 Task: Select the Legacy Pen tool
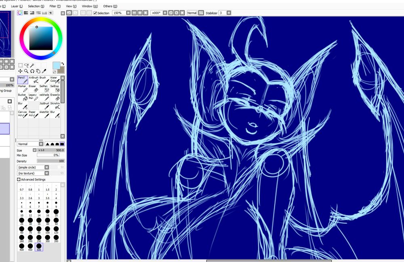pos(34,97)
